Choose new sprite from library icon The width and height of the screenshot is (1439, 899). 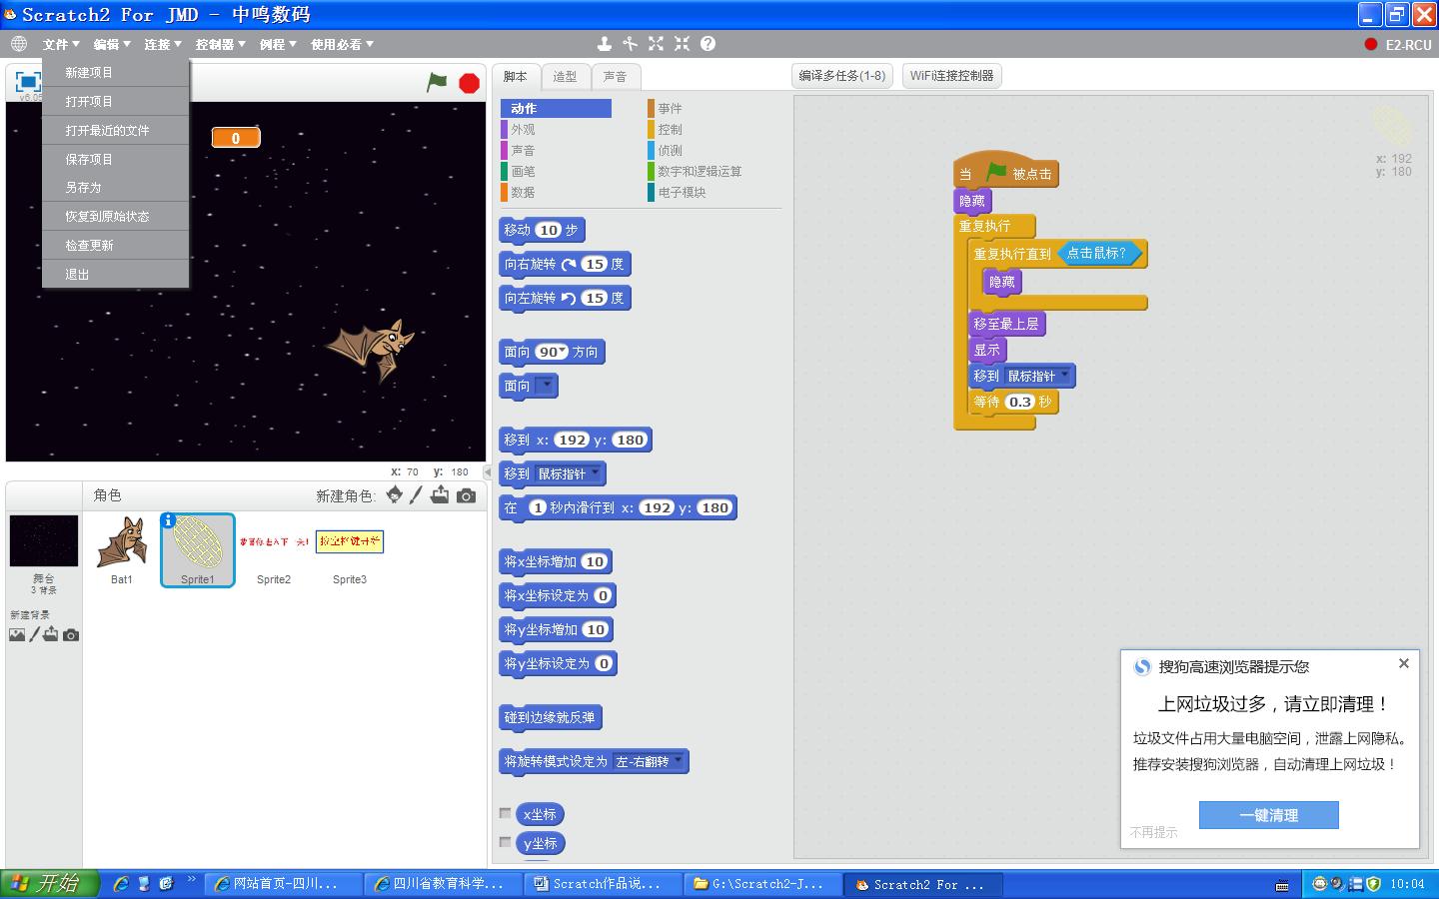pos(395,495)
